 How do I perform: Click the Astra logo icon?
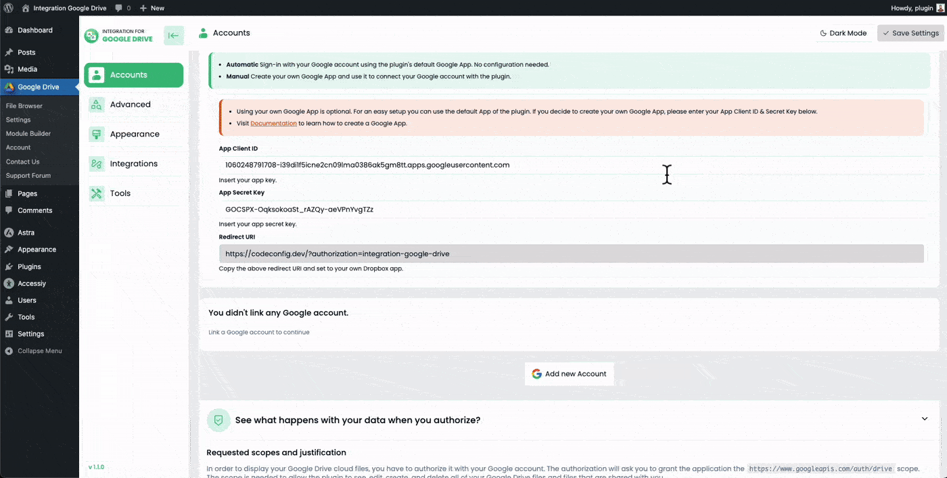9,233
